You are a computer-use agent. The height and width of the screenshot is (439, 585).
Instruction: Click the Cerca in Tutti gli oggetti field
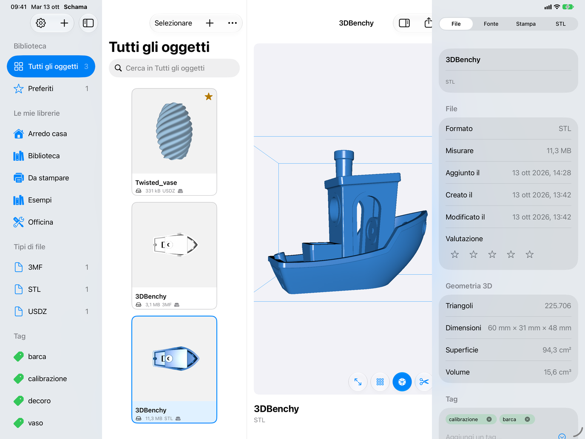click(174, 68)
